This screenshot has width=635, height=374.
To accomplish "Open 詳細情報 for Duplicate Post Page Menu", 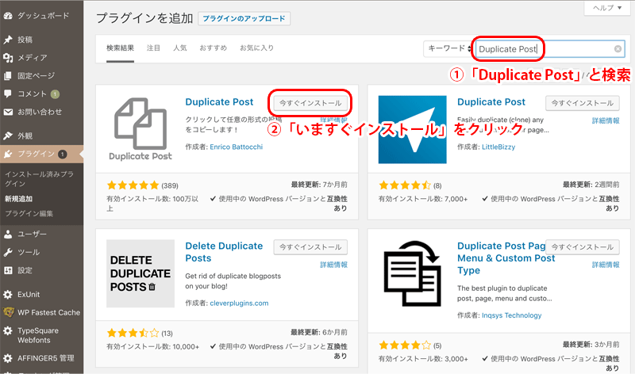I will 606,265.
